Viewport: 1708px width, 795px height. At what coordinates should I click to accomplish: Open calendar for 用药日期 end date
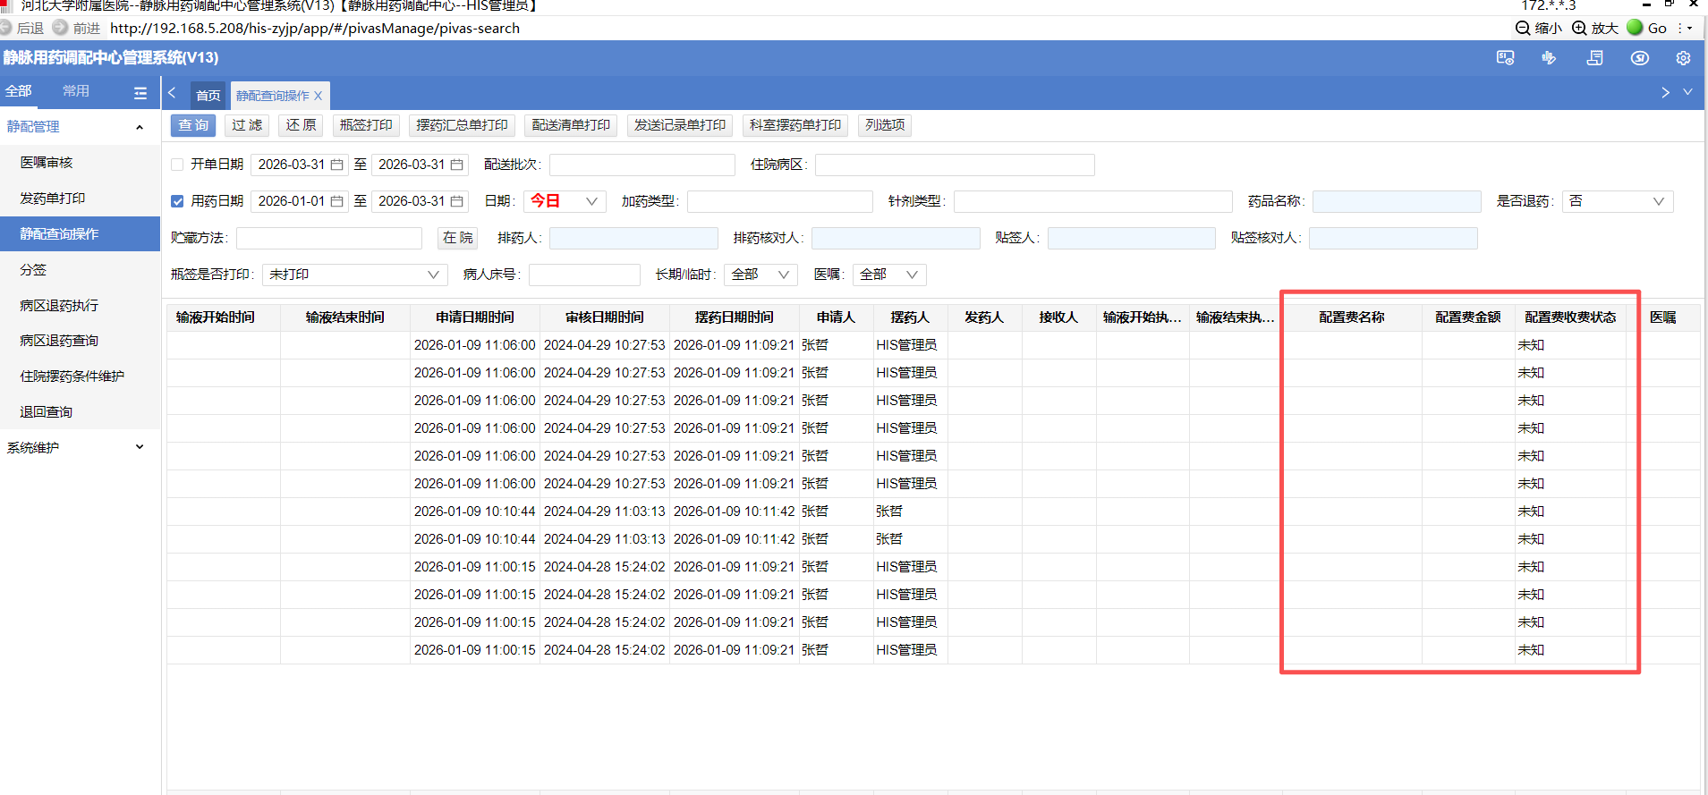(457, 201)
